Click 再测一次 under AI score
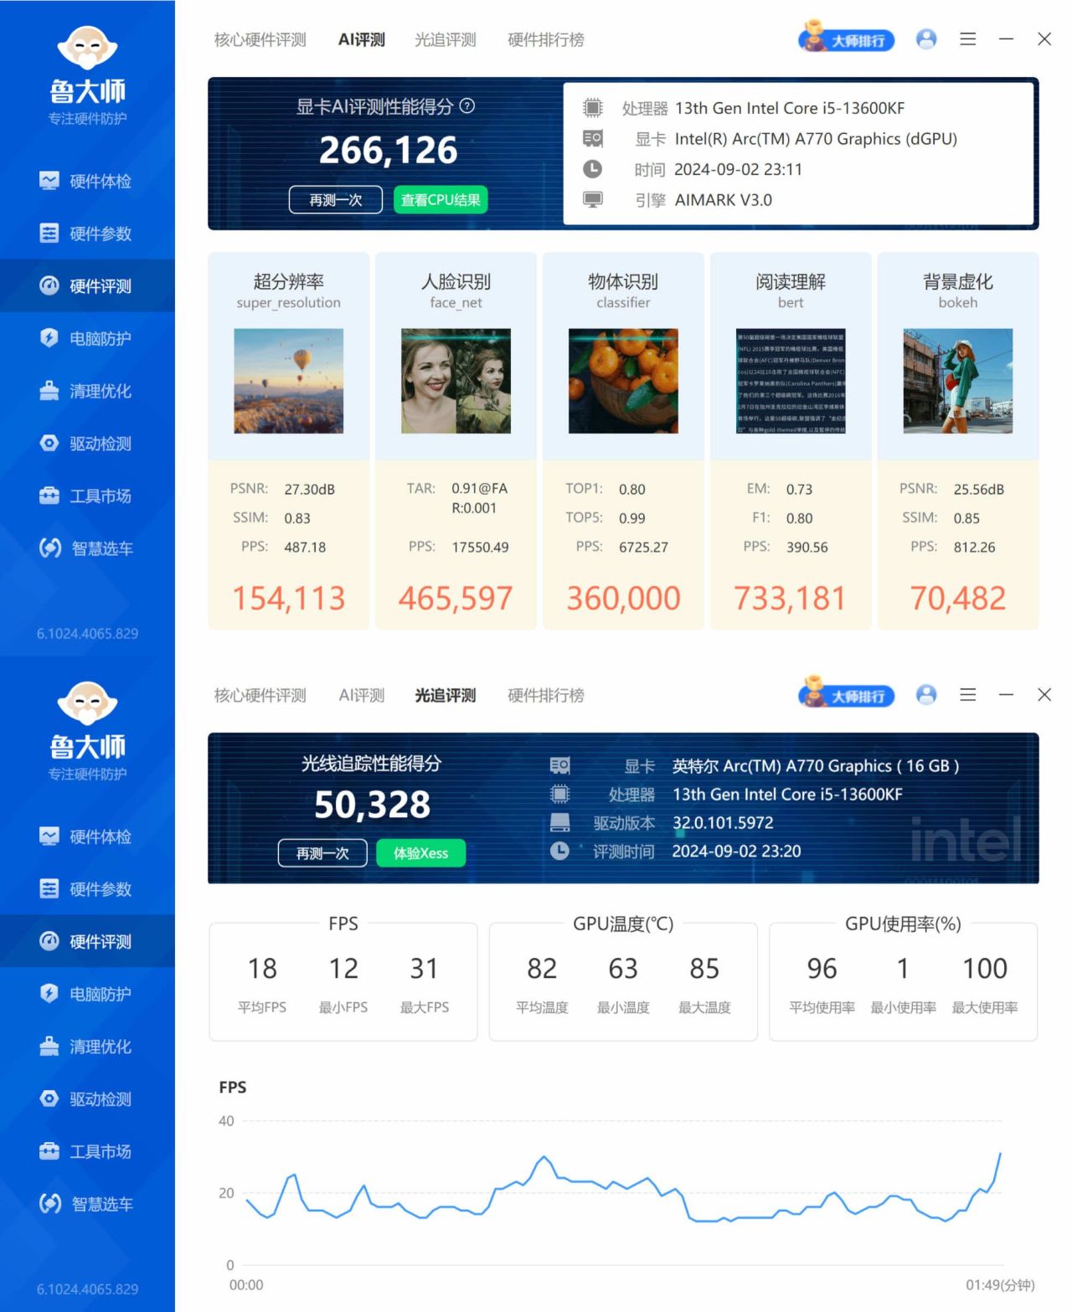Image resolution: width=1072 pixels, height=1312 pixels. coord(336,200)
